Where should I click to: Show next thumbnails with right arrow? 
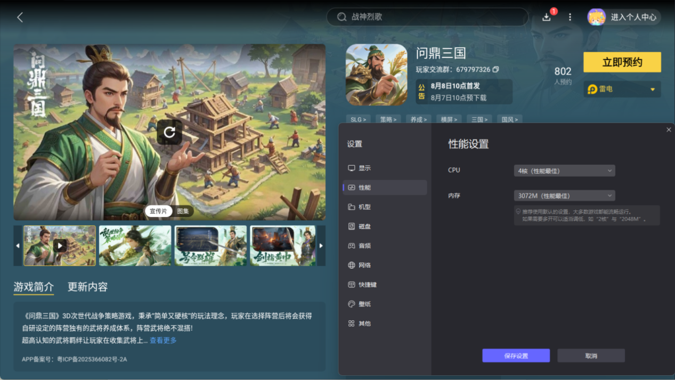coord(321,246)
